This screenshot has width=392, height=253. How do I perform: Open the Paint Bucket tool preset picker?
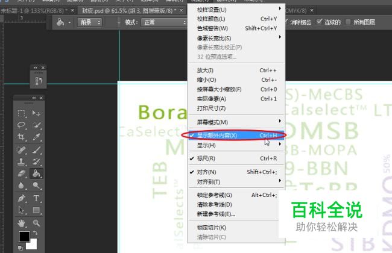[x=69, y=22]
